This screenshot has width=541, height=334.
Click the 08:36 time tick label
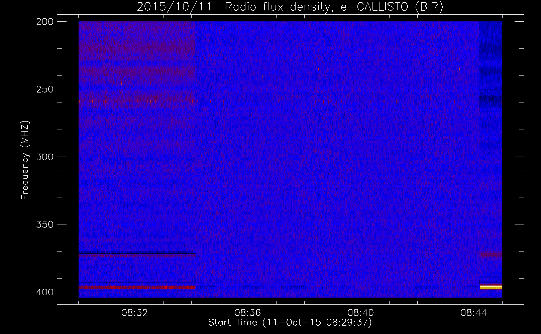(x=248, y=313)
